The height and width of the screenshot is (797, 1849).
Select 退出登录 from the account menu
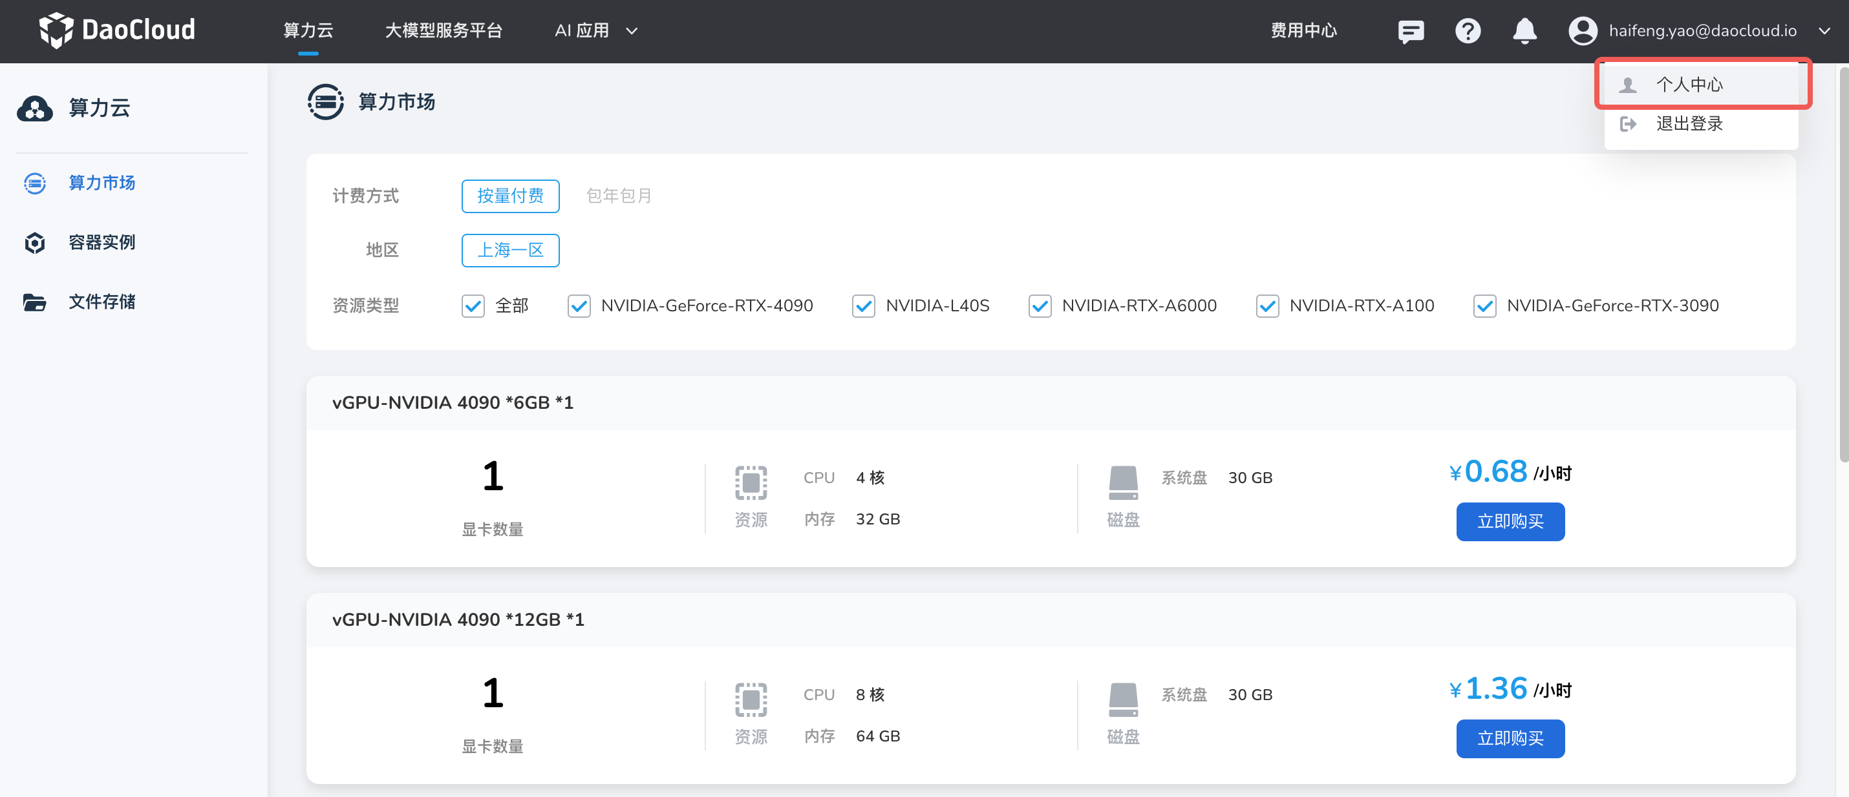[x=1688, y=124]
